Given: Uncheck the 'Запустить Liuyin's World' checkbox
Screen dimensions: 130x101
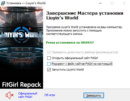Looking at the screenshot, I should (x=49, y=70).
